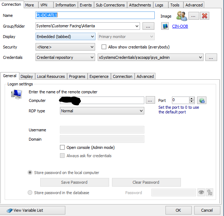224x216 pixels.
Task: Switch to the Display sub-tab
Action: (27, 76)
